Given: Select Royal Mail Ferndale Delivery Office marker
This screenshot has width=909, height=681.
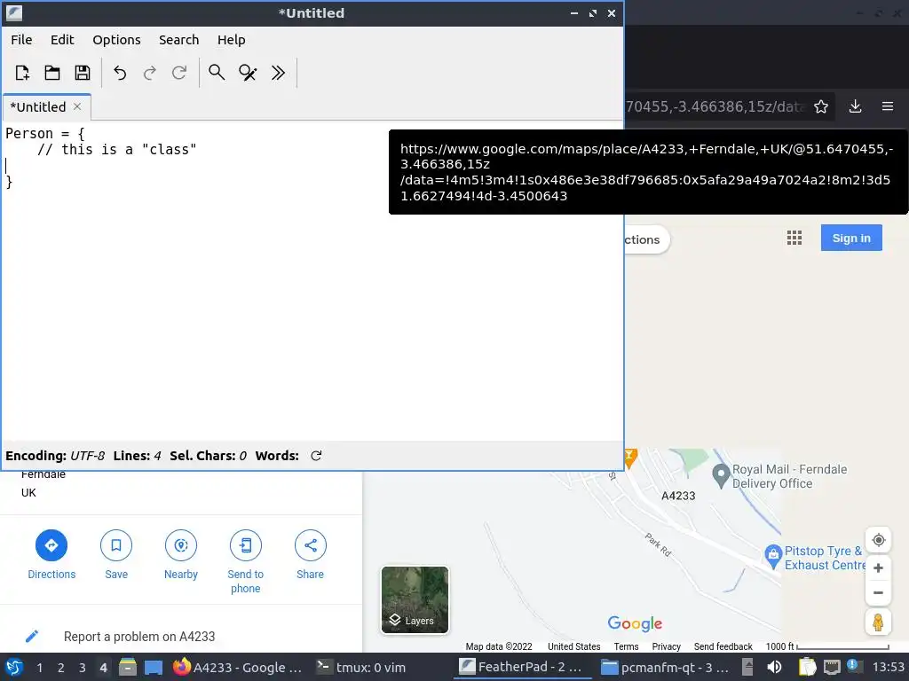Looking at the screenshot, I should 721,476.
